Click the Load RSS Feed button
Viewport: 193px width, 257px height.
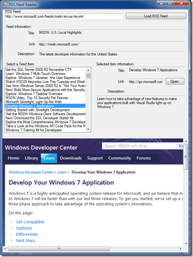coord(156,16)
